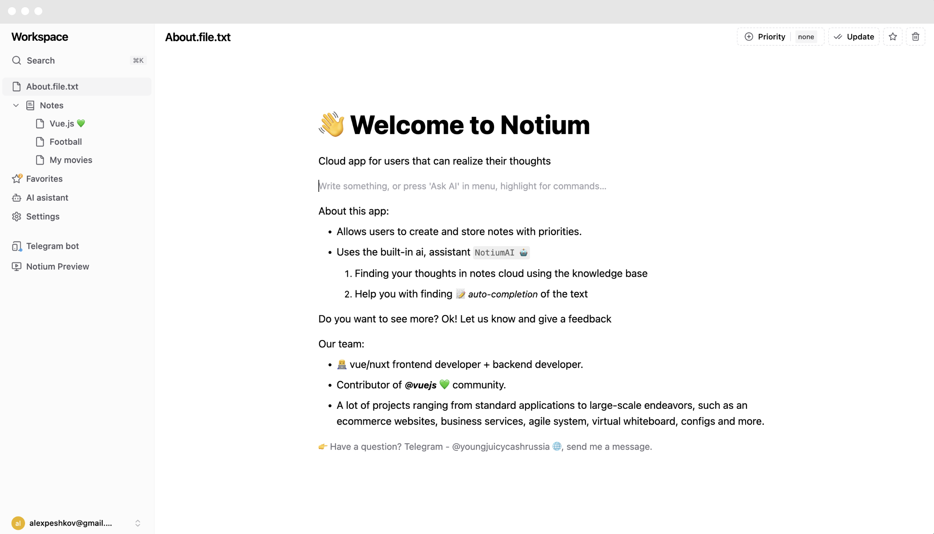Click the 'Cloud app for users' line
The height and width of the screenshot is (534, 934).
coord(434,161)
